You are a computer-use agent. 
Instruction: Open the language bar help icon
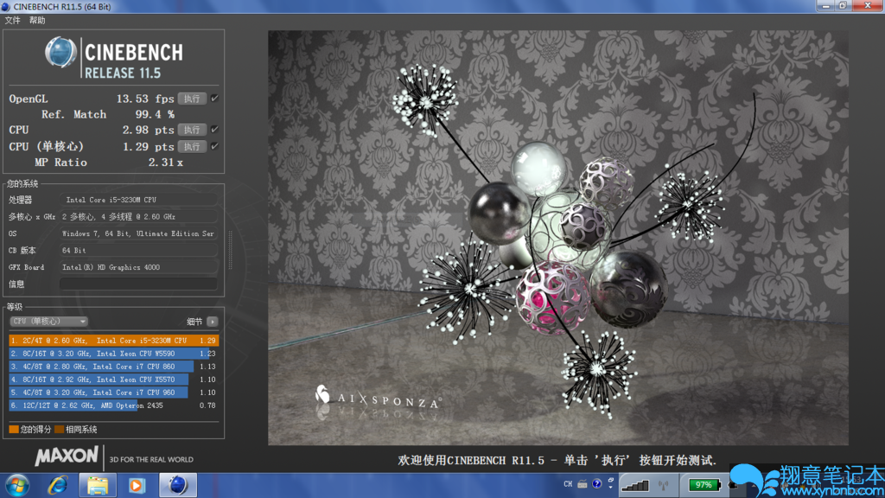pyautogui.click(x=596, y=484)
